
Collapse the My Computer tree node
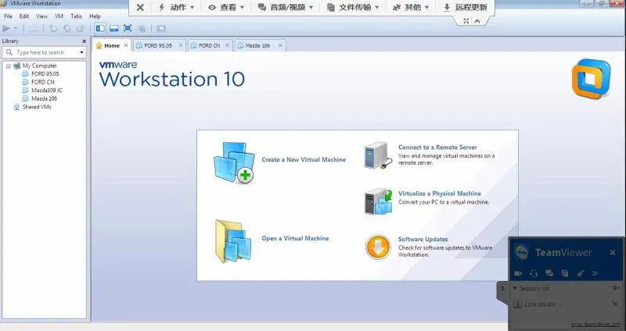point(8,66)
